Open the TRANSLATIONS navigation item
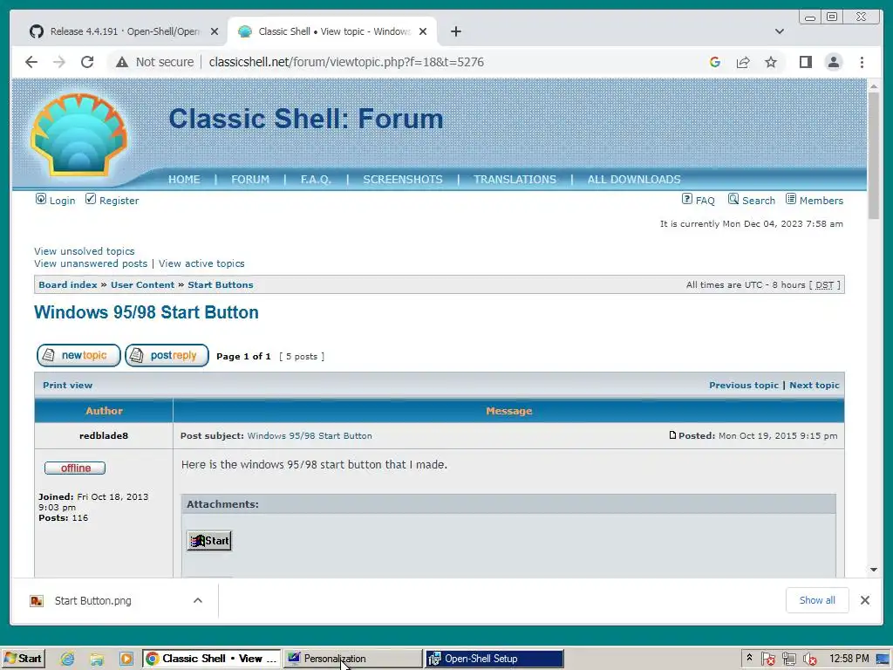 coord(515,180)
